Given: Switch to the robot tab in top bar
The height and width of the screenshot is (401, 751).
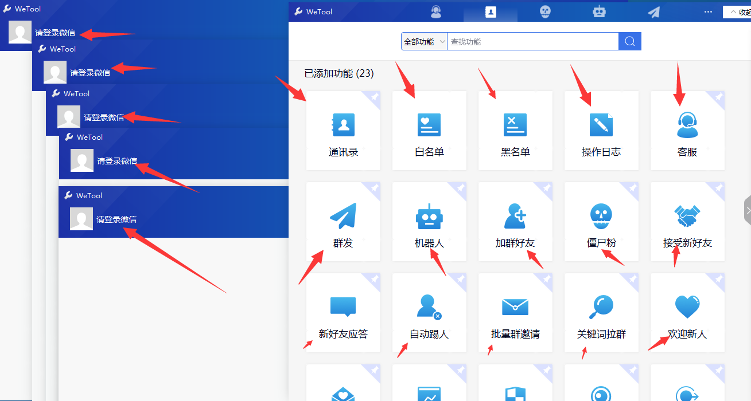Looking at the screenshot, I should pyautogui.click(x=599, y=11).
